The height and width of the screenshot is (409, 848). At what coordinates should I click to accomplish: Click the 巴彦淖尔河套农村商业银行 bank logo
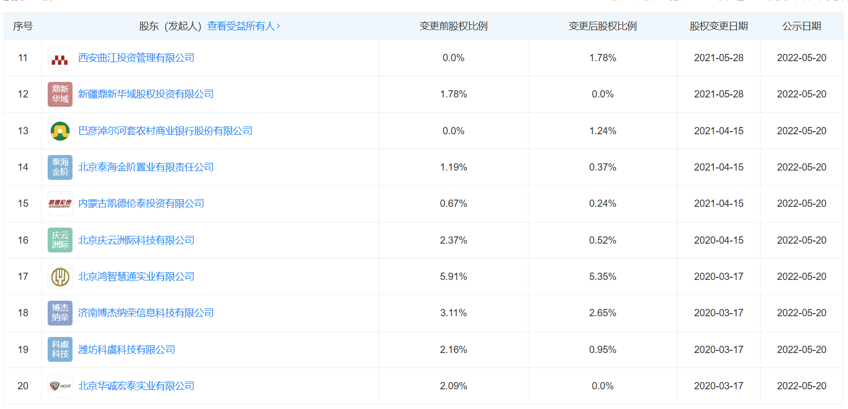(x=60, y=131)
